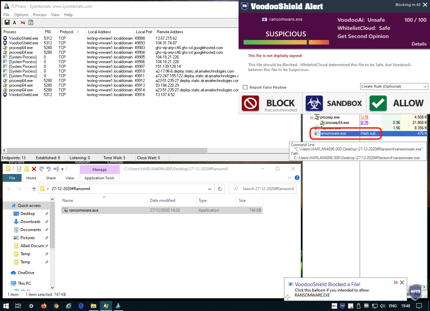Collapse the procexp.exe tree node
The image size is (430, 311).
(x=312, y=118)
